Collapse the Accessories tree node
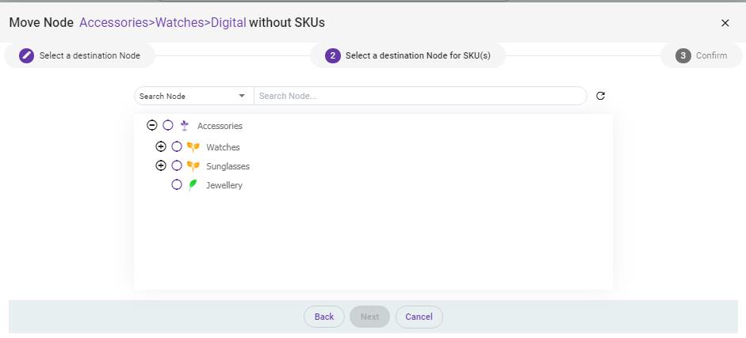The height and width of the screenshot is (338, 746). [x=151, y=125]
